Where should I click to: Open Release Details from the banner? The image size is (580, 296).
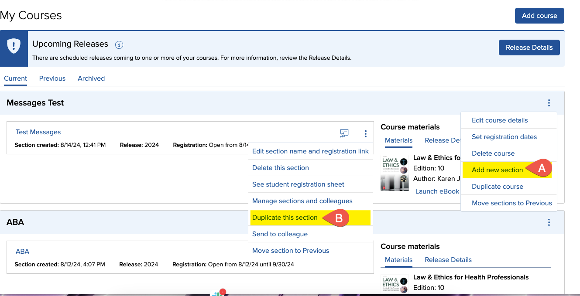tap(529, 48)
